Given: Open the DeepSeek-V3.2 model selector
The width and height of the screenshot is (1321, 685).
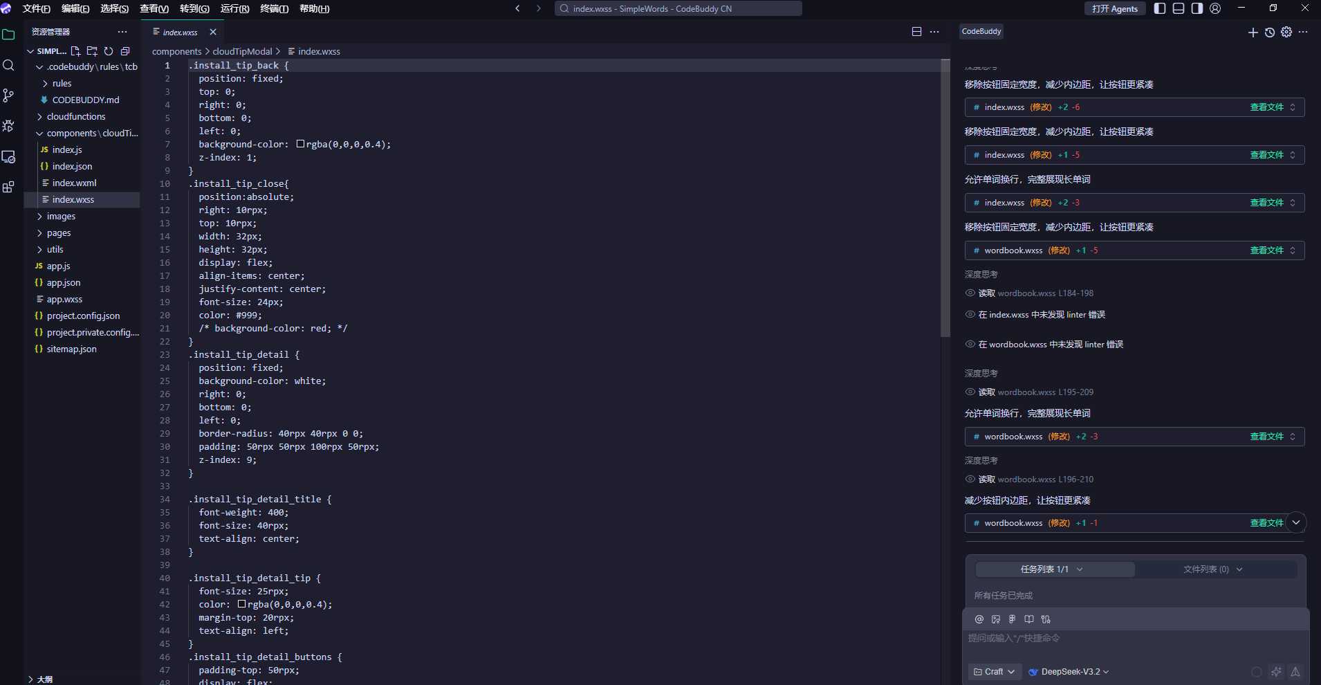Looking at the screenshot, I should point(1069,672).
